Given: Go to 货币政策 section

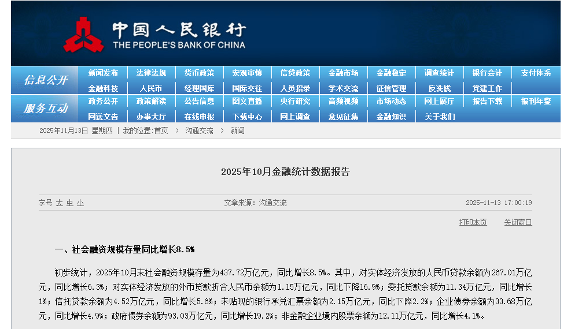Looking at the screenshot, I should pos(199,73).
